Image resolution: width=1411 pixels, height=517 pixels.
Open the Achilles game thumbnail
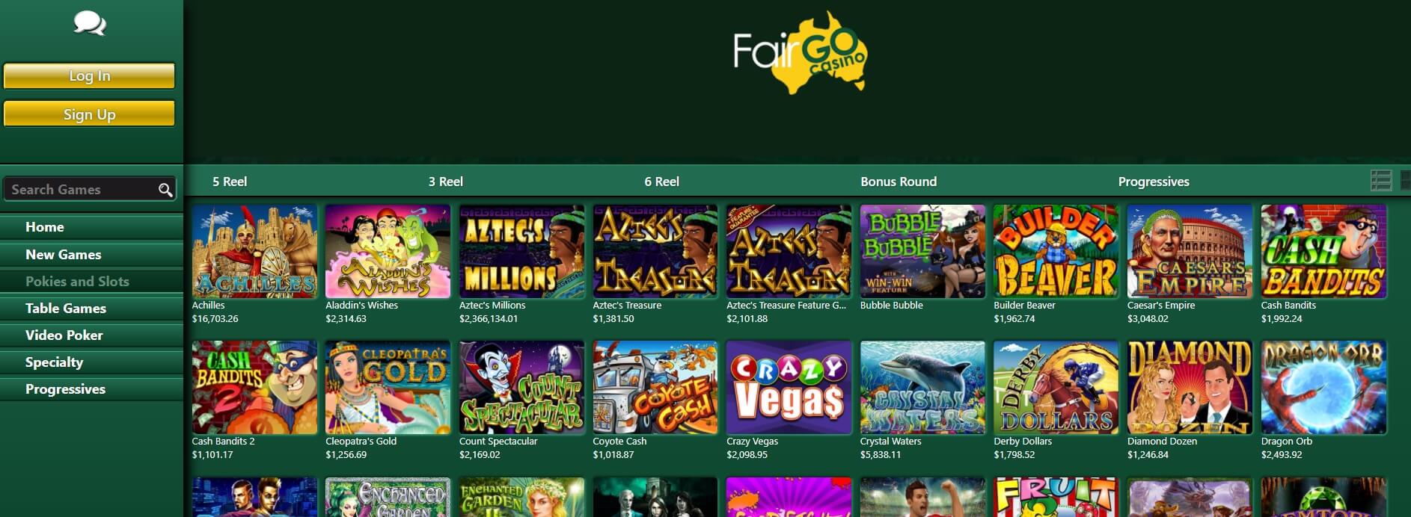(254, 252)
